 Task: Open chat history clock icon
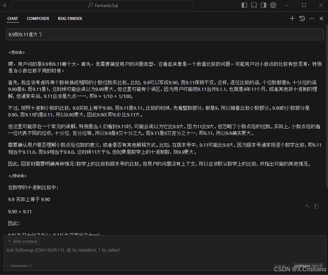point(302,18)
